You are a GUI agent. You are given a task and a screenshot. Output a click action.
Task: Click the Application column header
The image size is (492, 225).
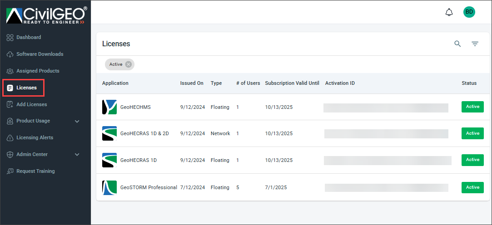pyautogui.click(x=115, y=83)
